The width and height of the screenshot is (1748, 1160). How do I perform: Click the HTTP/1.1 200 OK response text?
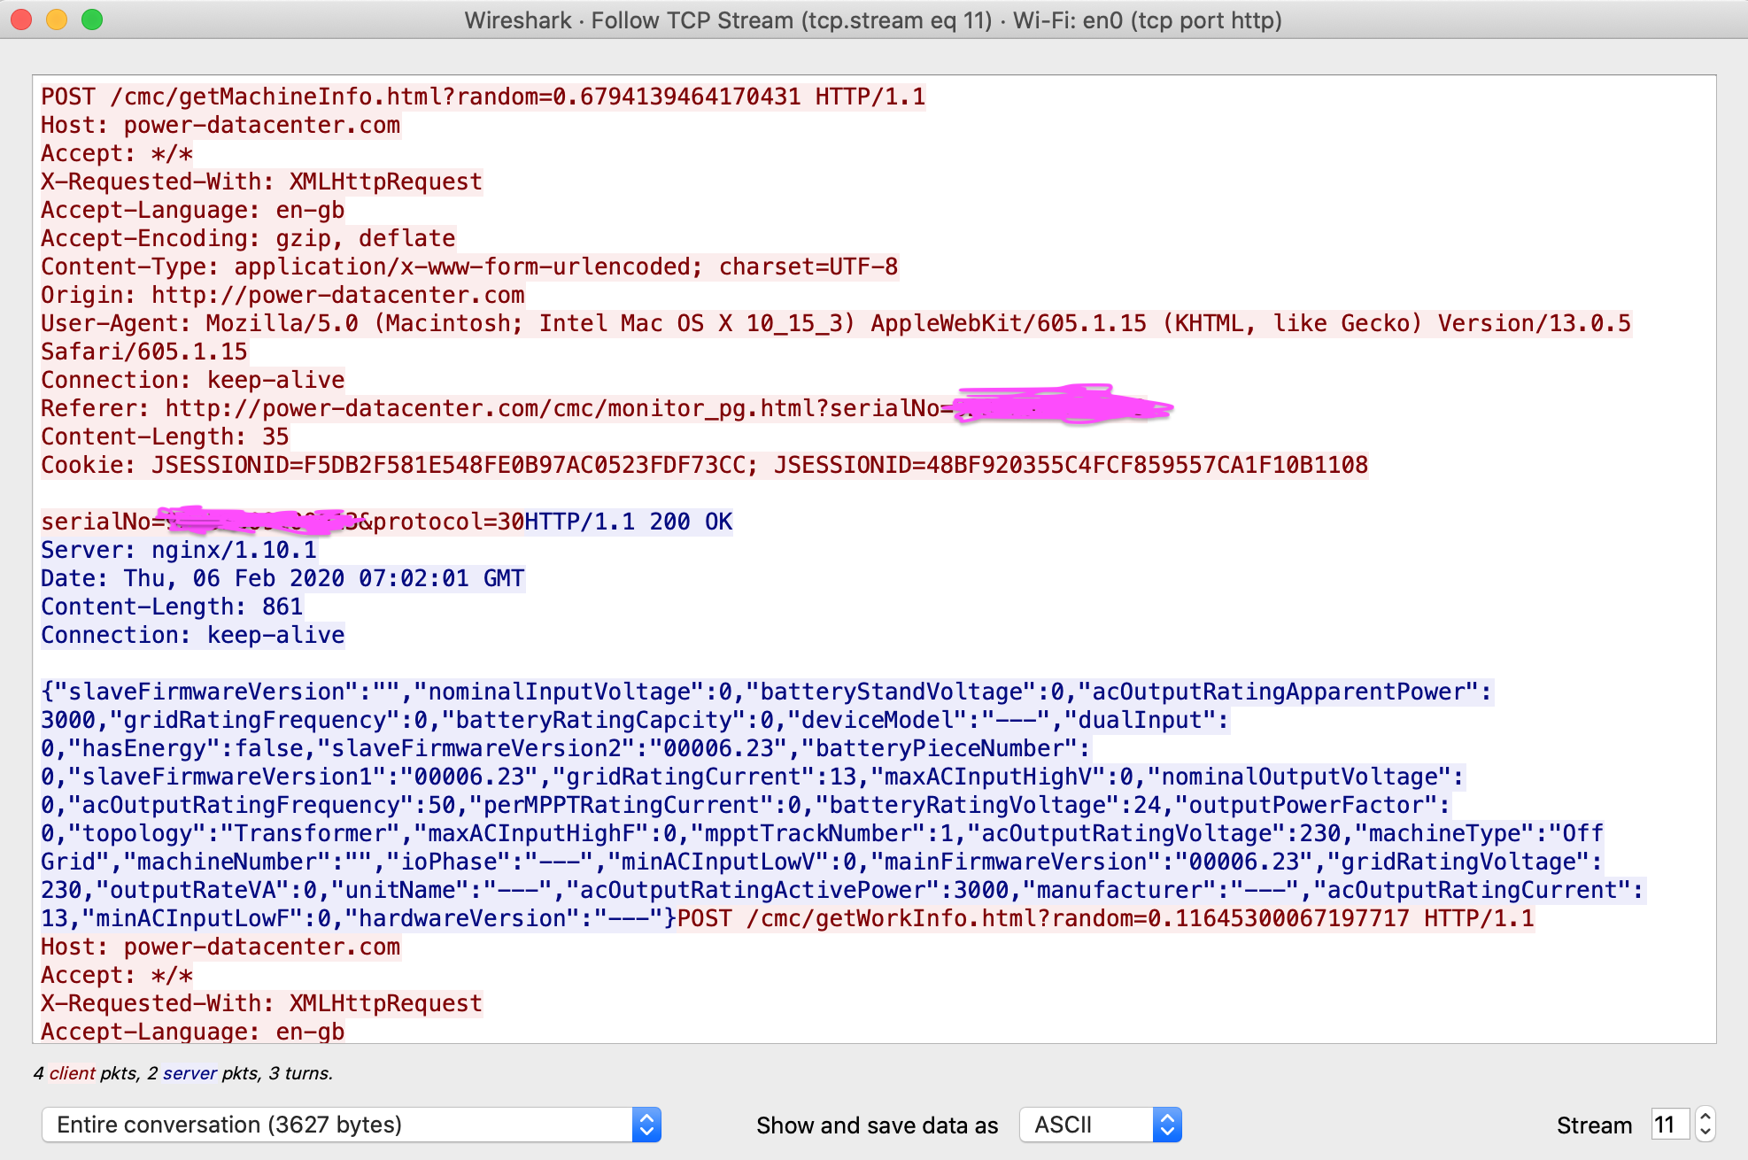629,522
